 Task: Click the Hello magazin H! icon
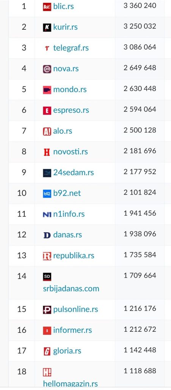click(x=47, y=372)
